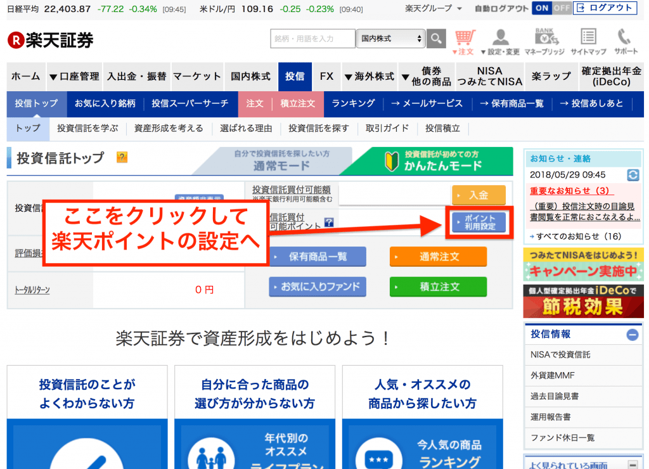649x469 pixels.
Task: Click the blue help icon beside 可能ポイント
Action: pos(329,222)
